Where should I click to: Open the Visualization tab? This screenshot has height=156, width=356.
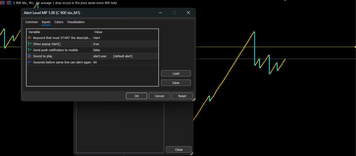[x=76, y=22]
